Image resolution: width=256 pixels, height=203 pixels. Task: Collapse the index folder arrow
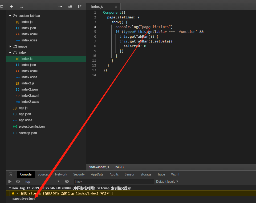click(x=10, y=53)
